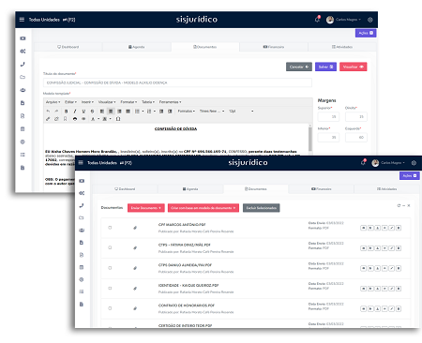Open hamburger menu in front documents window
Viewport: 422px width, 343px height.
click(x=81, y=162)
